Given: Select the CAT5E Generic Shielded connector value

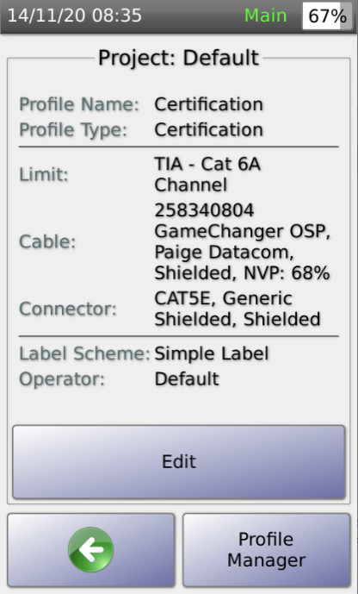Looking at the screenshot, I should 238,309.
